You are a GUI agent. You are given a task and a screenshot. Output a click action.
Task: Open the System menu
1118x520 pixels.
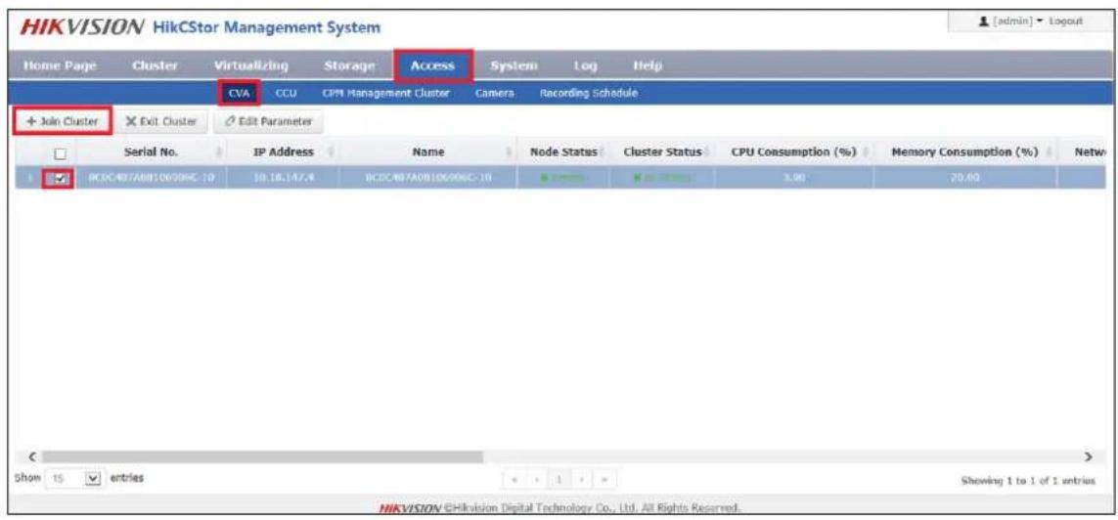pyautogui.click(x=514, y=65)
